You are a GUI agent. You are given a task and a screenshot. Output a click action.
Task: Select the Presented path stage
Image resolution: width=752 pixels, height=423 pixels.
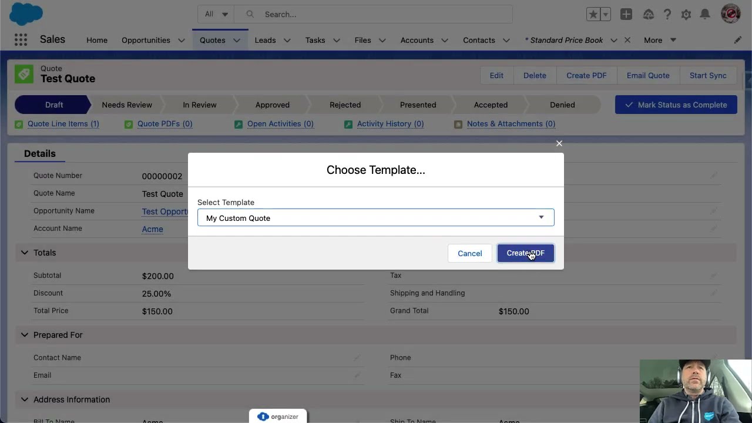[x=418, y=105]
